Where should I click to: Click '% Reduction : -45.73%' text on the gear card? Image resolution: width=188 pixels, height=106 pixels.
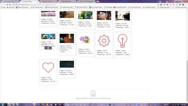[x=104, y=54]
